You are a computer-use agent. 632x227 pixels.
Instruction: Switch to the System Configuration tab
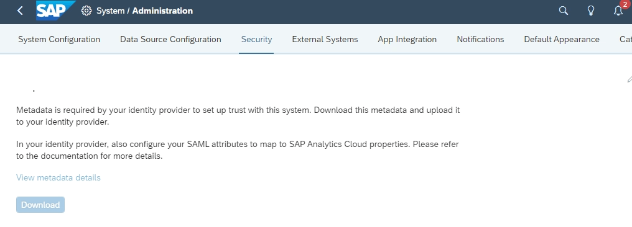click(59, 39)
